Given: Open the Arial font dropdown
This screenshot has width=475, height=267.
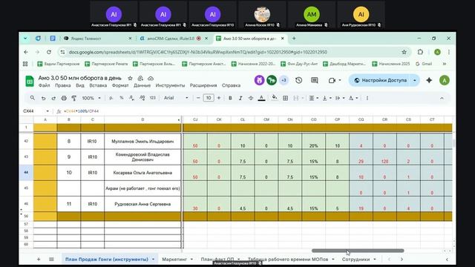Looking at the screenshot, I should coord(176,98).
